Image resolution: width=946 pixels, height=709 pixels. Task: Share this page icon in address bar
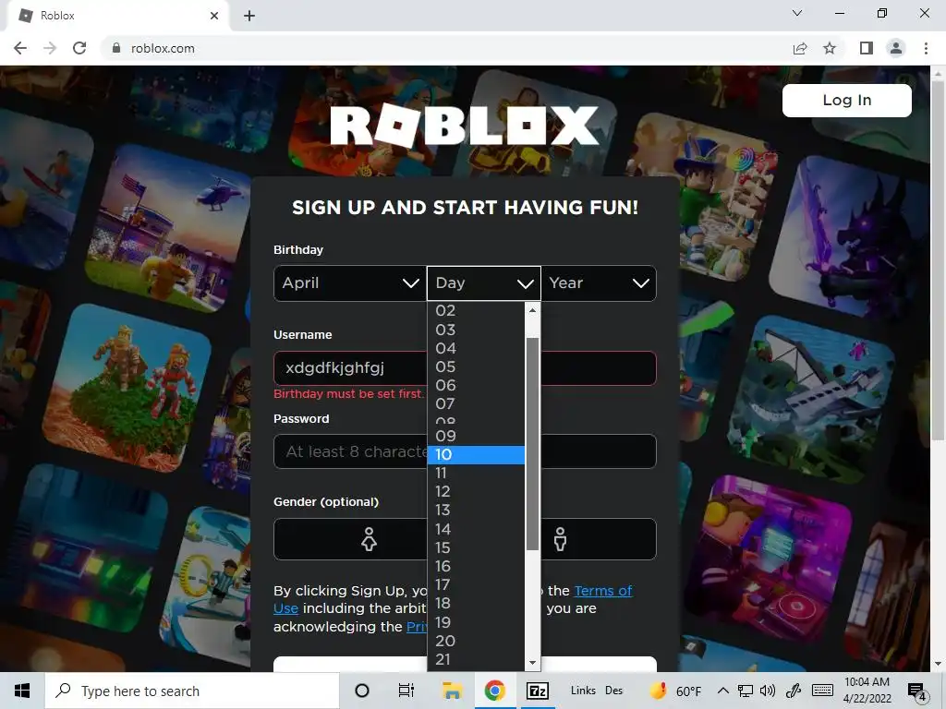(800, 48)
